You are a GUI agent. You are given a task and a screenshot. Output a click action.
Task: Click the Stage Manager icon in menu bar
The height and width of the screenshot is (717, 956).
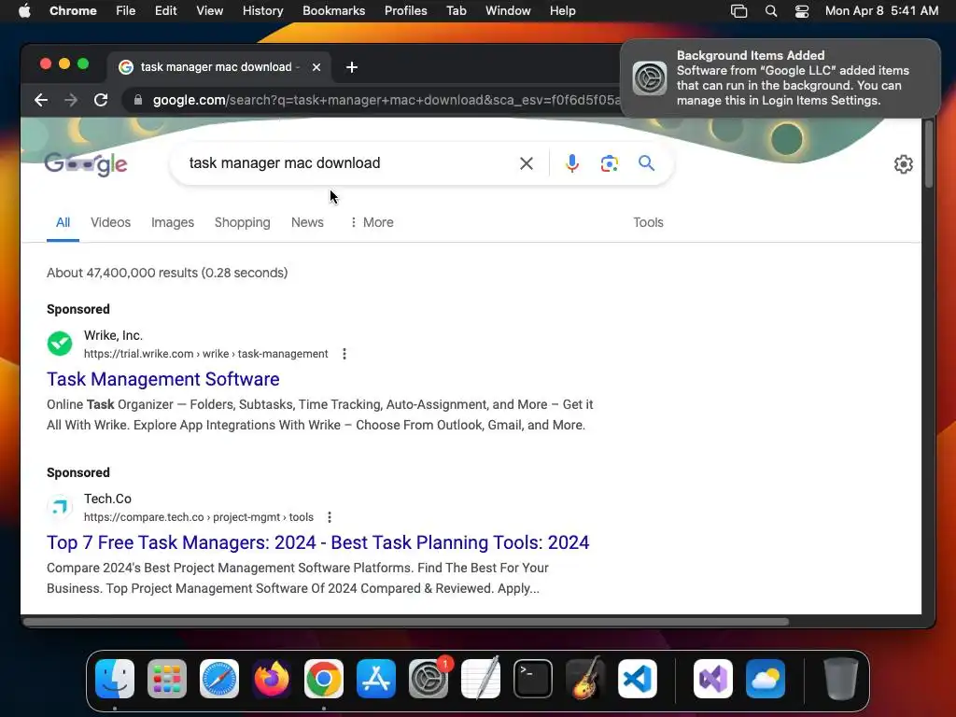739,11
